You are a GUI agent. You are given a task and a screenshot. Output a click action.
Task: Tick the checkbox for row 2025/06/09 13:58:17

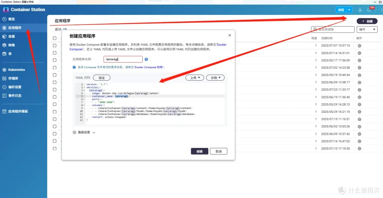[55, 82]
